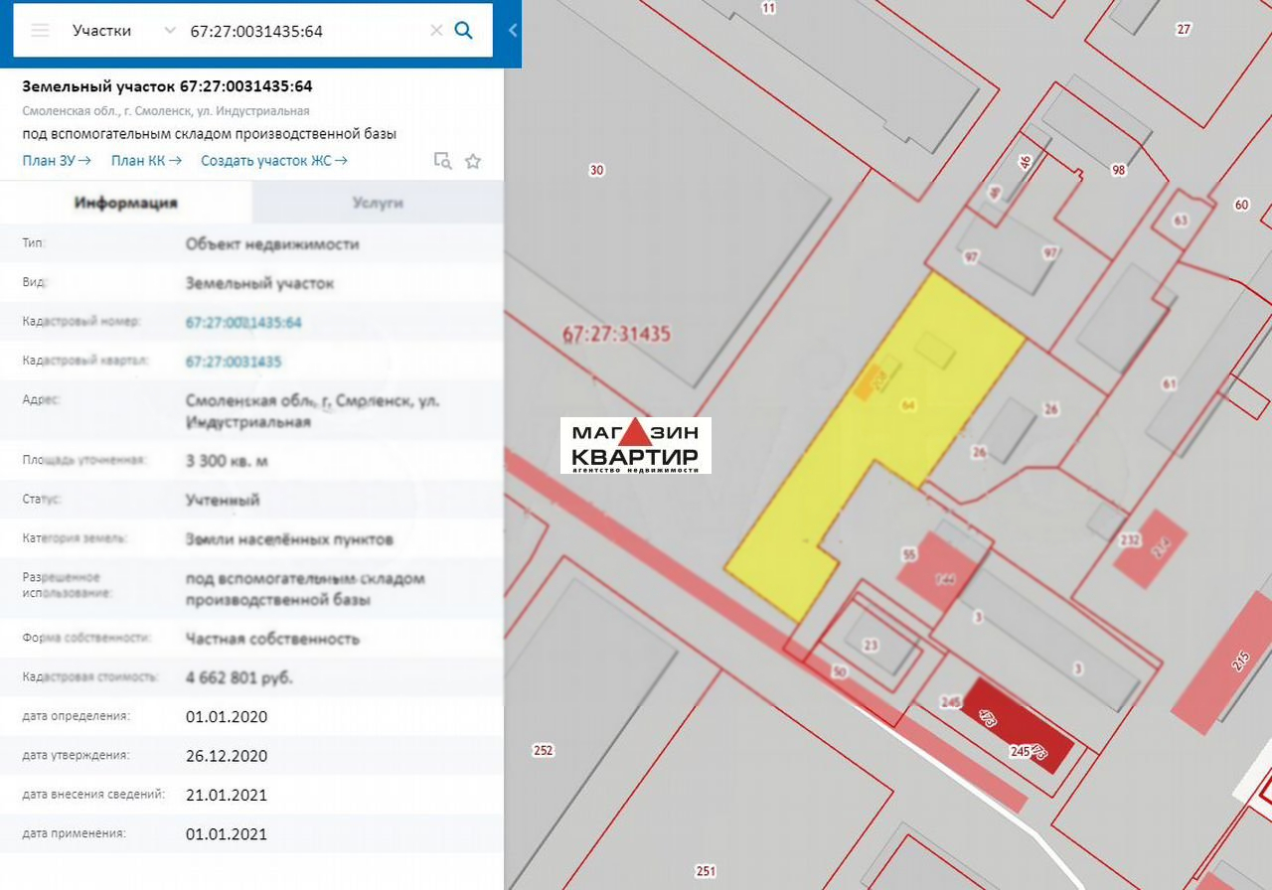Viewport: 1272px width, 890px height.
Task: Run search with magnifier icon
Action: point(463,31)
